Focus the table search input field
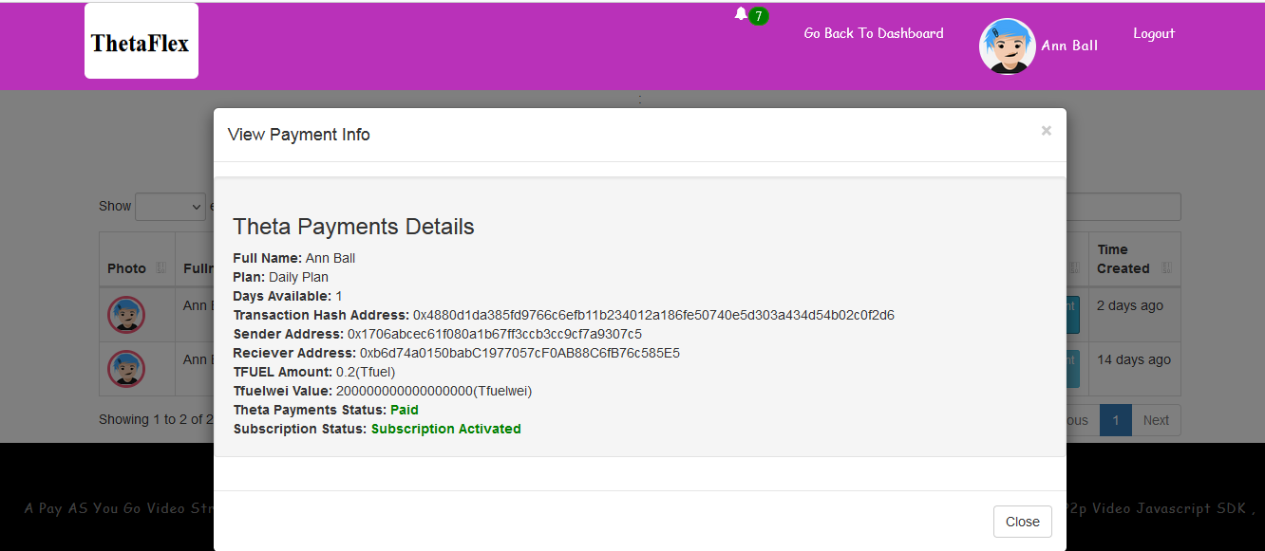1265x551 pixels. click(x=1123, y=207)
